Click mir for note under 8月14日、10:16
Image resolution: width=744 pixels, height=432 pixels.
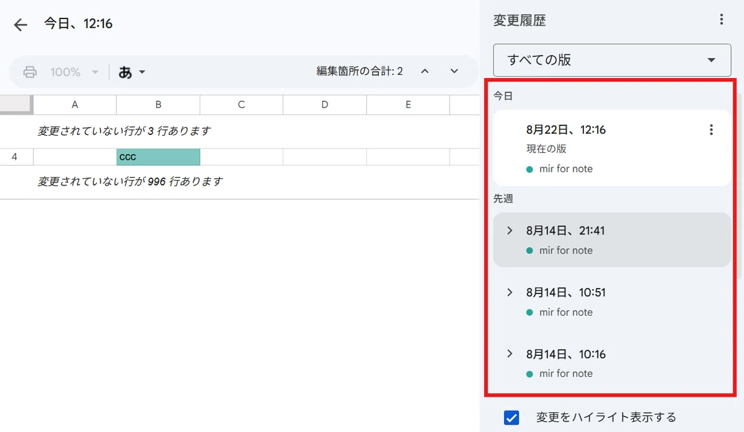click(x=566, y=374)
